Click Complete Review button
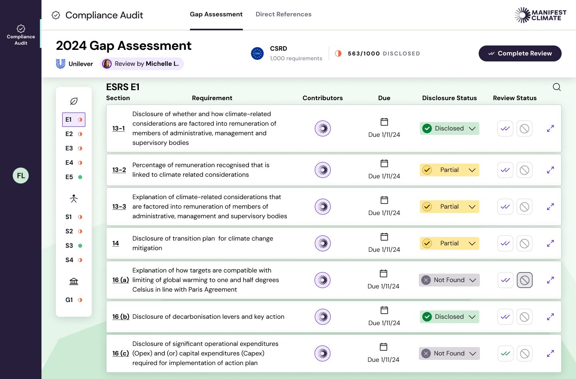Image resolution: width=576 pixels, height=379 pixels. click(x=520, y=53)
